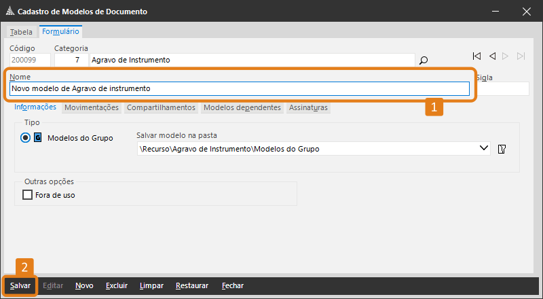543x299 pixels.
Task: Click the Modelos do Grupo 'G' icon
Action: pos(37,138)
